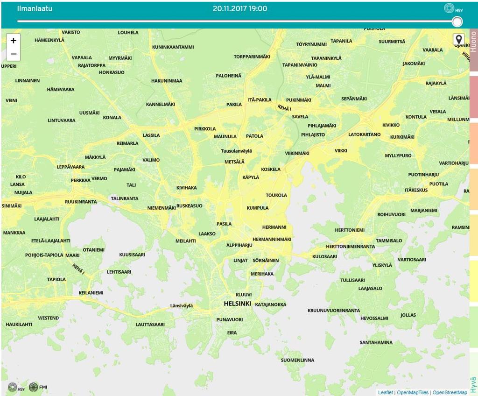Click the HERTTONIEMI map label
This screenshot has height=396, width=478.
point(350,230)
